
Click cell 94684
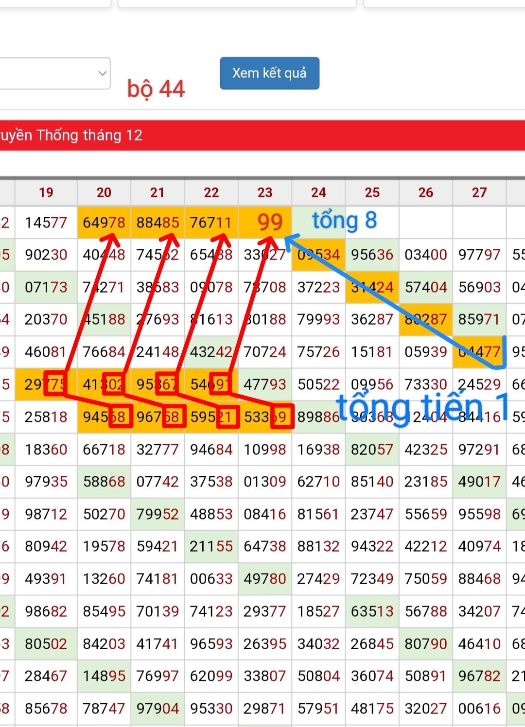[211, 450]
